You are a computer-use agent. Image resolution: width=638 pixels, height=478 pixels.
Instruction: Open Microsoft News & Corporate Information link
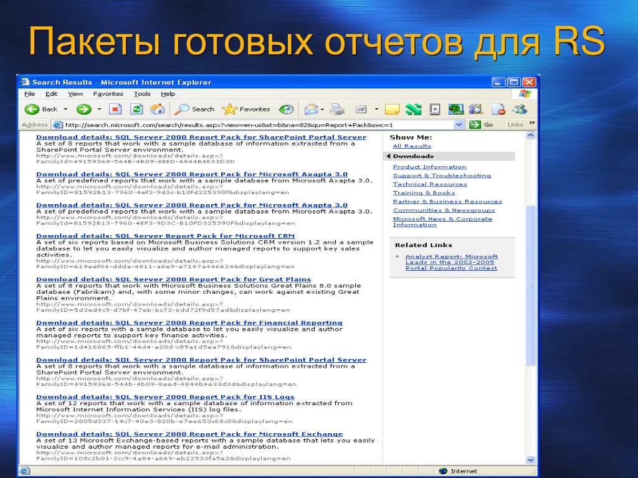[443, 222]
